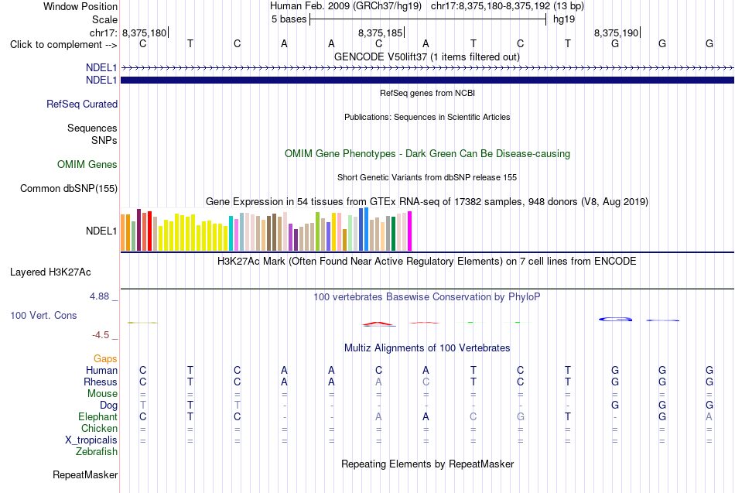
Task: Click the 'Click to complement -->' label
Action: [63, 45]
